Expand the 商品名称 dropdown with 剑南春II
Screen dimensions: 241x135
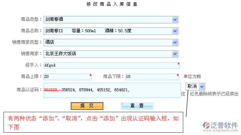[x=111, y=31]
